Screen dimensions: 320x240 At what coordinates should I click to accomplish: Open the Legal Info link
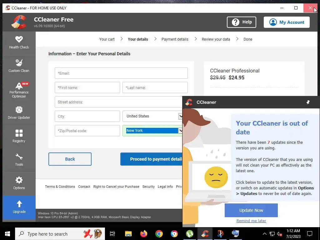click(165, 187)
